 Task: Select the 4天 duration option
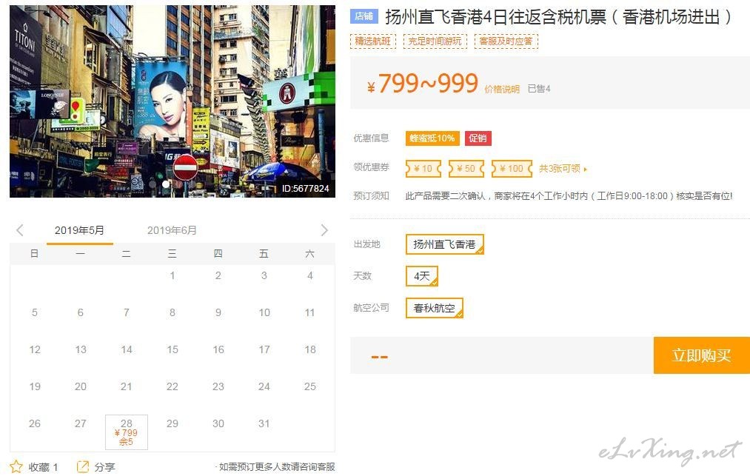click(x=422, y=276)
